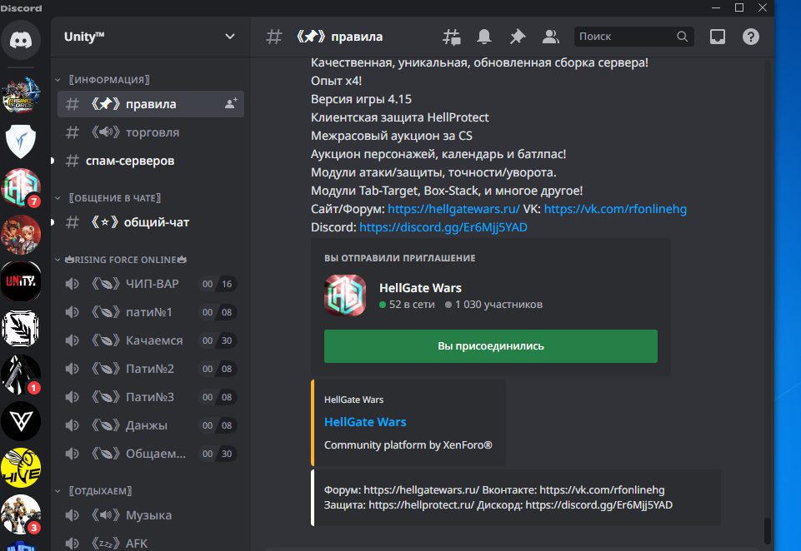This screenshot has height=551, width=801.
Task: Join the Пати№2 voice channel
Action: click(151, 369)
